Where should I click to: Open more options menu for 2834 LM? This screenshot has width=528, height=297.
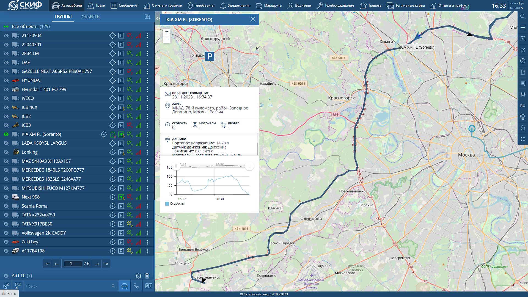point(147,53)
